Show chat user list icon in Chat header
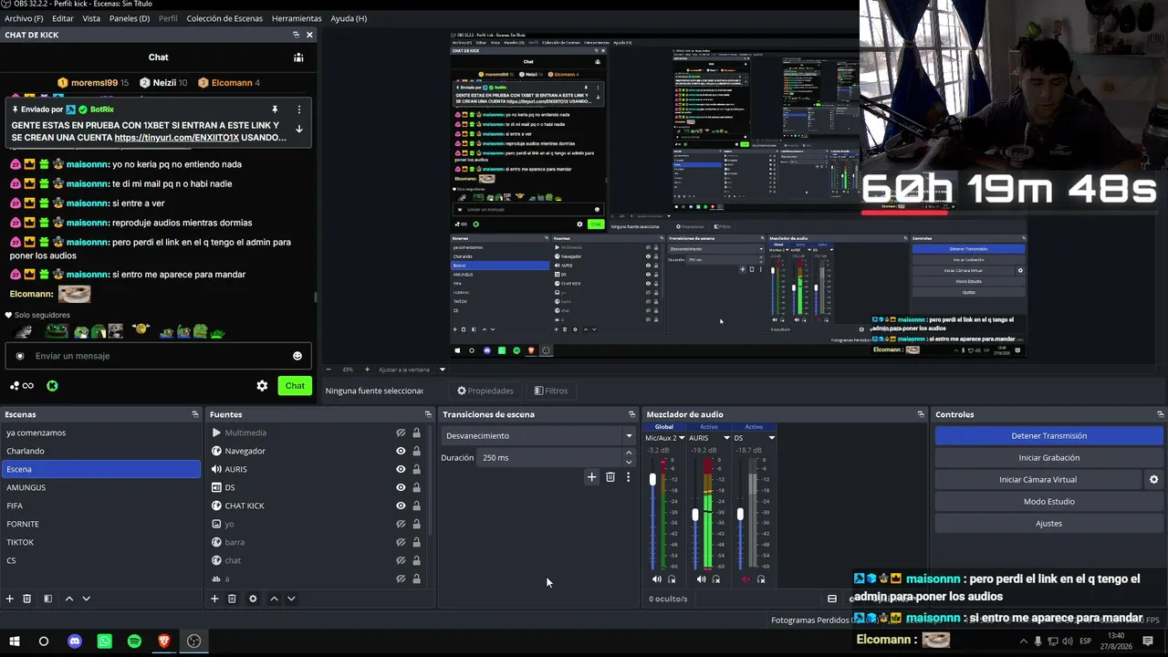This screenshot has height=657, width=1168. pyautogui.click(x=298, y=57)
